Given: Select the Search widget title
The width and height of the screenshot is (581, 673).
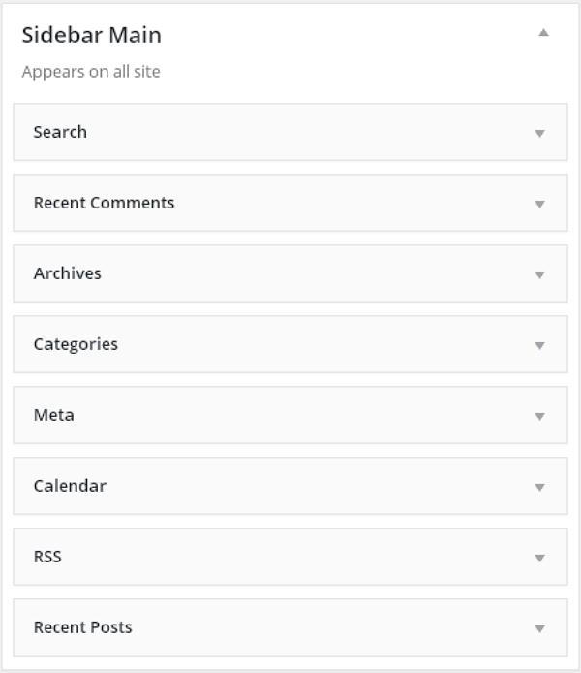Looking at the screenshot, I should (60, 132).
